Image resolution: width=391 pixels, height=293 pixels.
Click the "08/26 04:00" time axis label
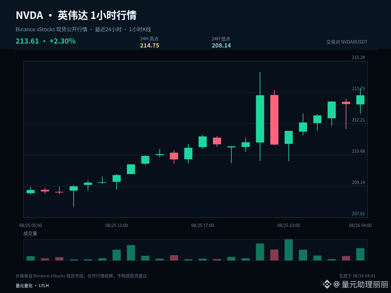pos(360,225)
